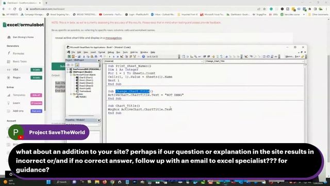Click the View Microsoft Excel icon in VBA toolbar

coord(69,56)
